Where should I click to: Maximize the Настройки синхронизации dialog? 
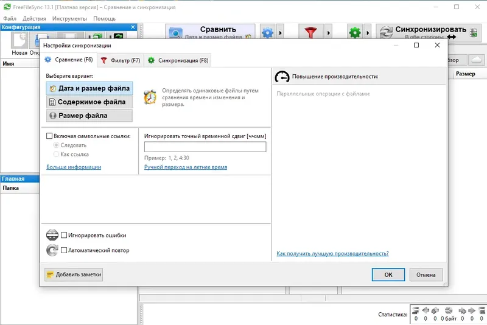coord(416,45)
